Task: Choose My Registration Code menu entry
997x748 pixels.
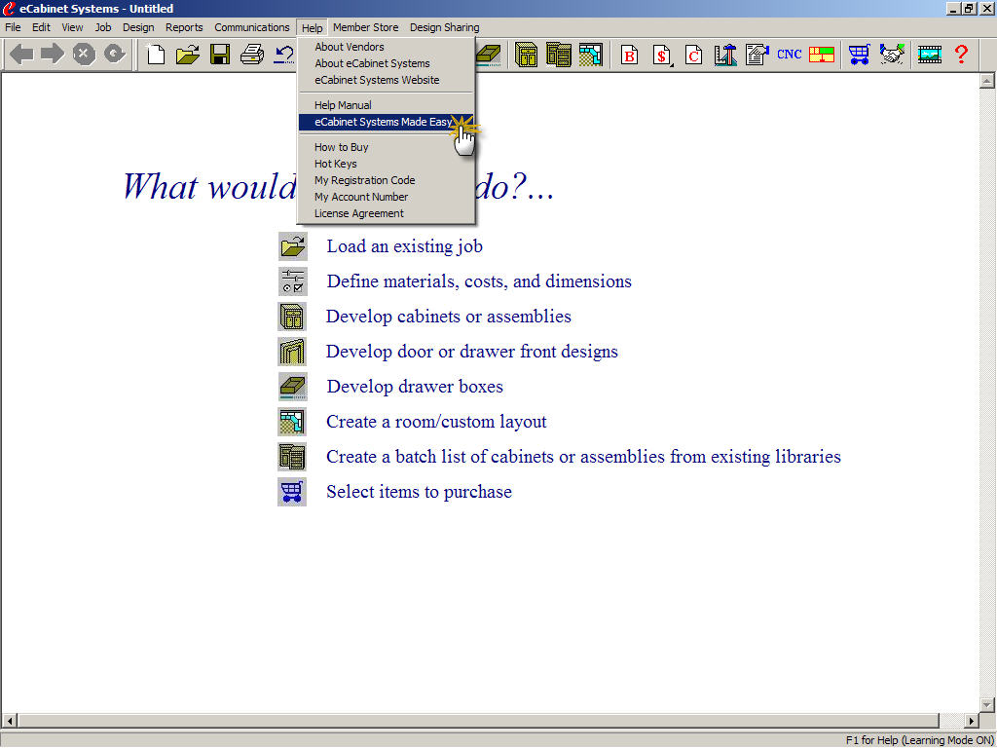Action: point(386,180)
